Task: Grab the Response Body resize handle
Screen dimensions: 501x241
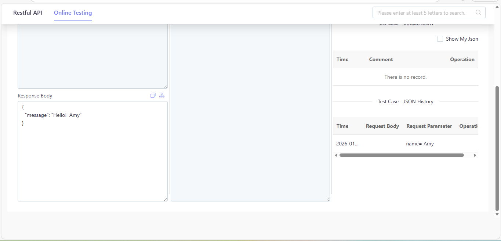Action: [166, 199]
